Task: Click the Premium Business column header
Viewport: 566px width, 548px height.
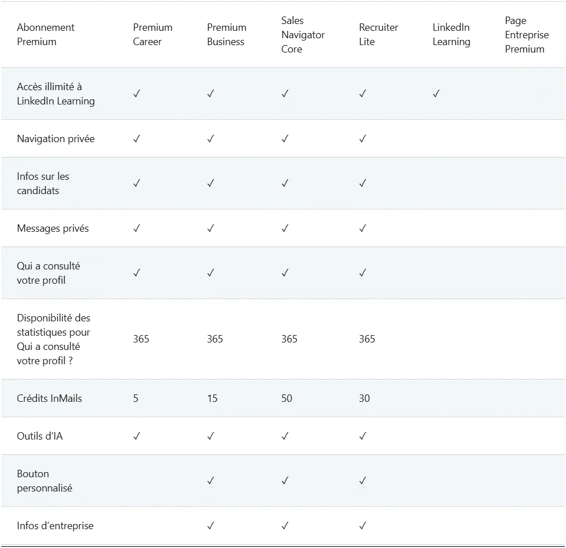Action: point(226,34)
